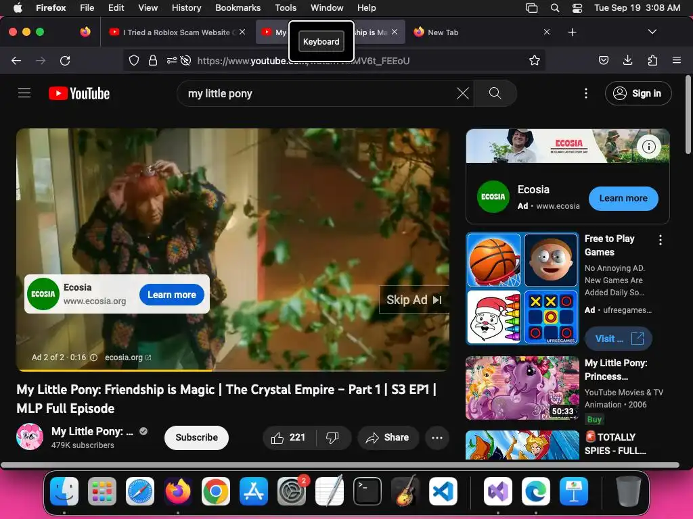693x519 pixels.
Task: Open the ecosia.org link in player
Action: click(128, 357)
